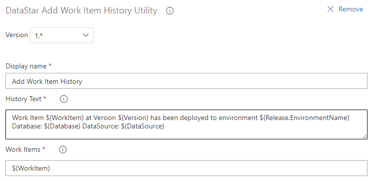
Task: Click $(DataSource) variable in History Text
Action: click(143, 126)
